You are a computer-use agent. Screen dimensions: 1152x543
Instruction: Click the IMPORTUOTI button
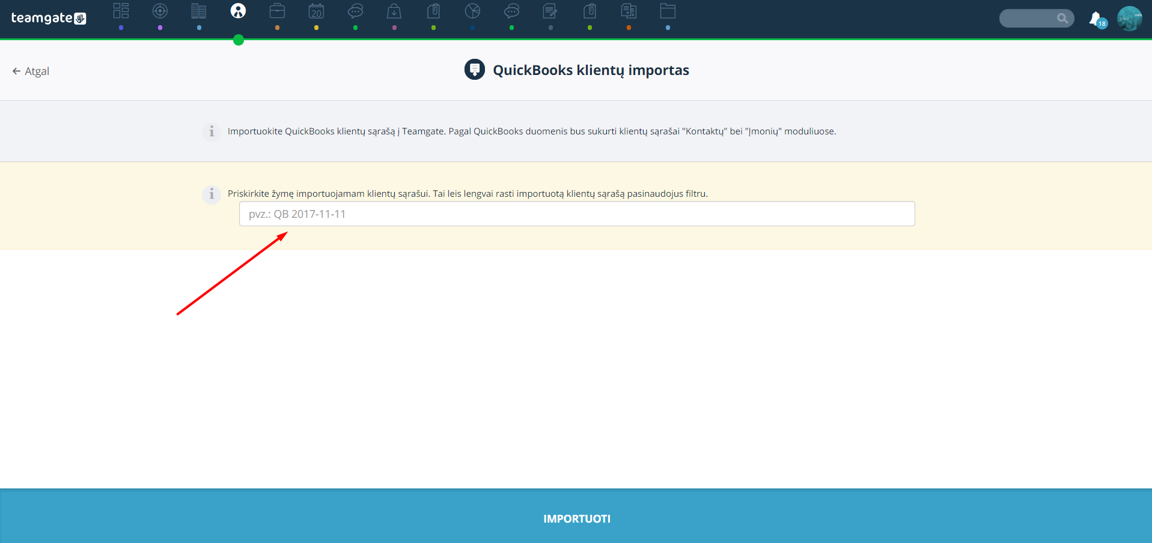click(576, 519)
